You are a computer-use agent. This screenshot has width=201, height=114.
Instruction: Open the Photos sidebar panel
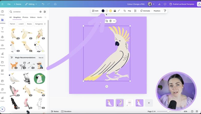point(2,82)
